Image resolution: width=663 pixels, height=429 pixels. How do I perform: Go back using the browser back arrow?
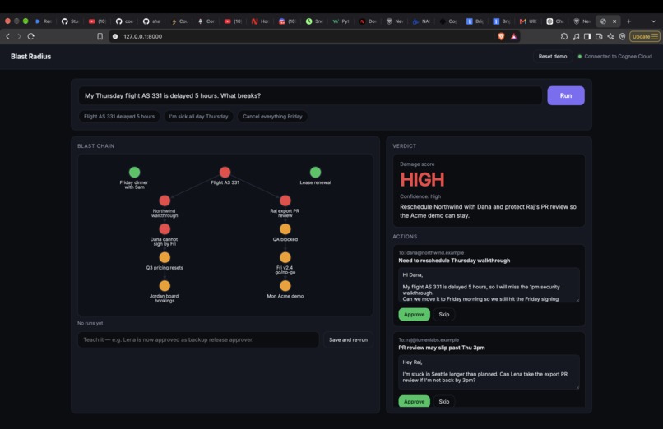coord(7,36)
